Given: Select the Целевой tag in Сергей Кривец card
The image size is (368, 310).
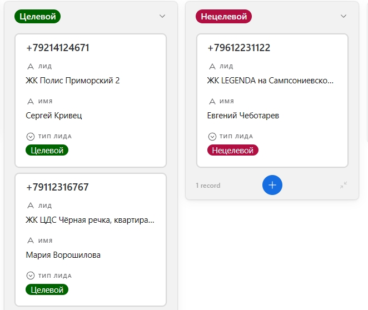Looking at the screenshot, I should [47, 150].
